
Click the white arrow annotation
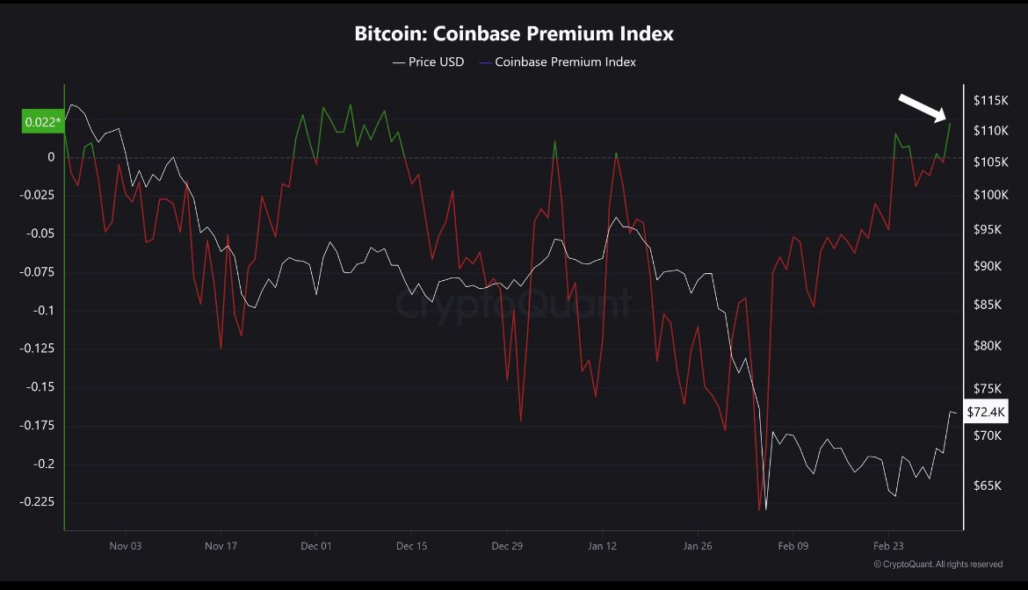(922, 108)
